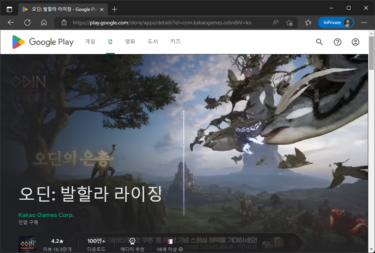
Task: Click the 100만+ 다운로드 text
Action: tap(96, 245)
